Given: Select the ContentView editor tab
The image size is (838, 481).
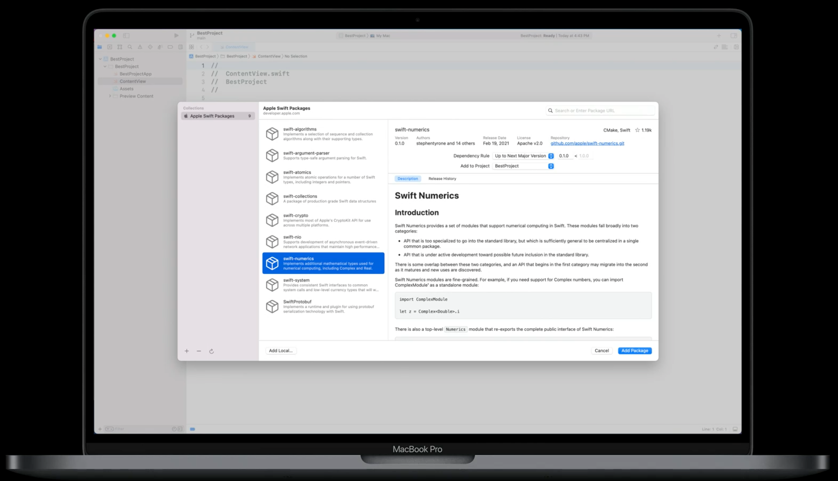Looking at the screenshot, I should pyautogui.click(x=234, y=47).
